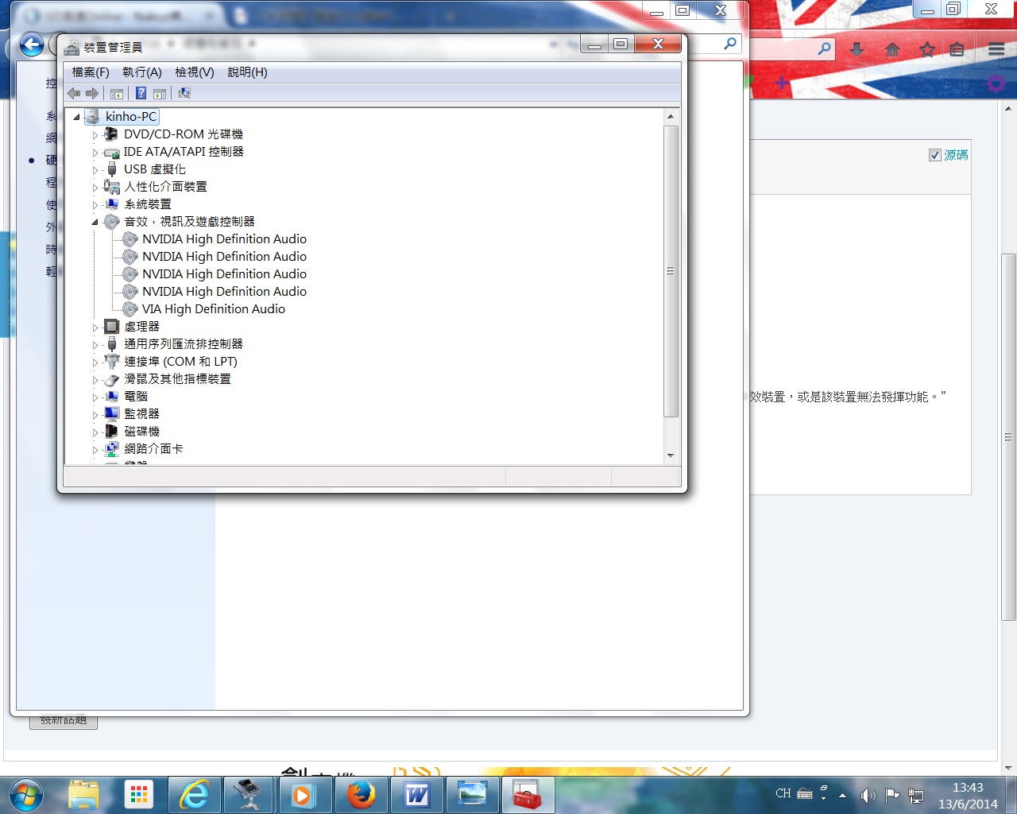
Task: Collapse the 音效，視訊及遊戲控制器 category
Action: [x=95, y=222]
